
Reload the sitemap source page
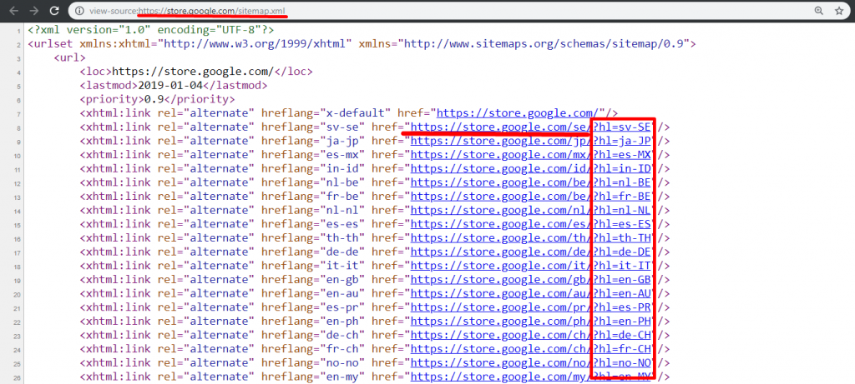[54, 11]
